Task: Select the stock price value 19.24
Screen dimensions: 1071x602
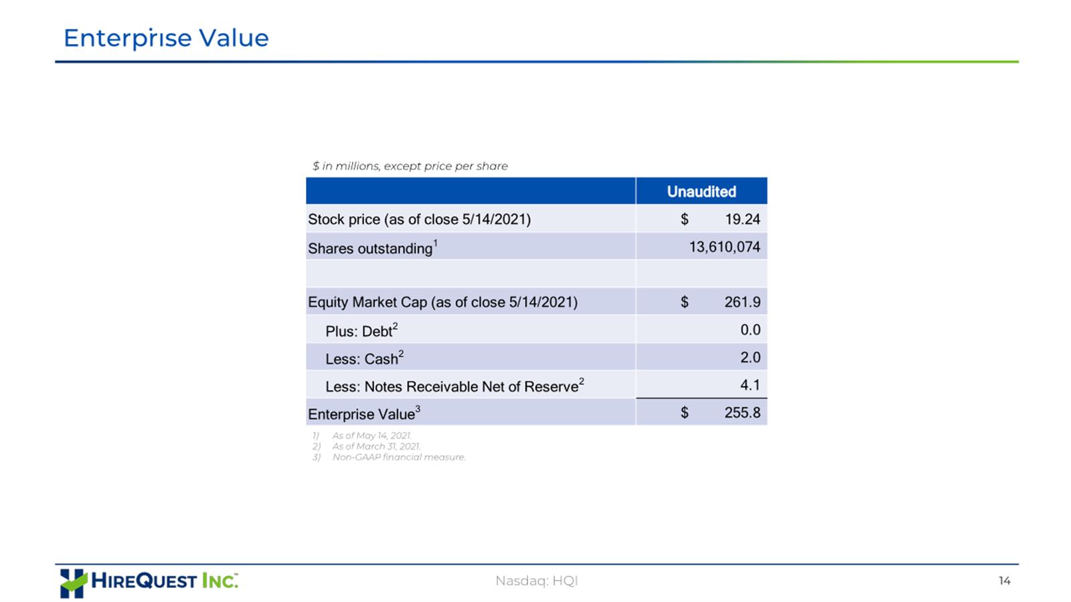Action: [742, 219]
